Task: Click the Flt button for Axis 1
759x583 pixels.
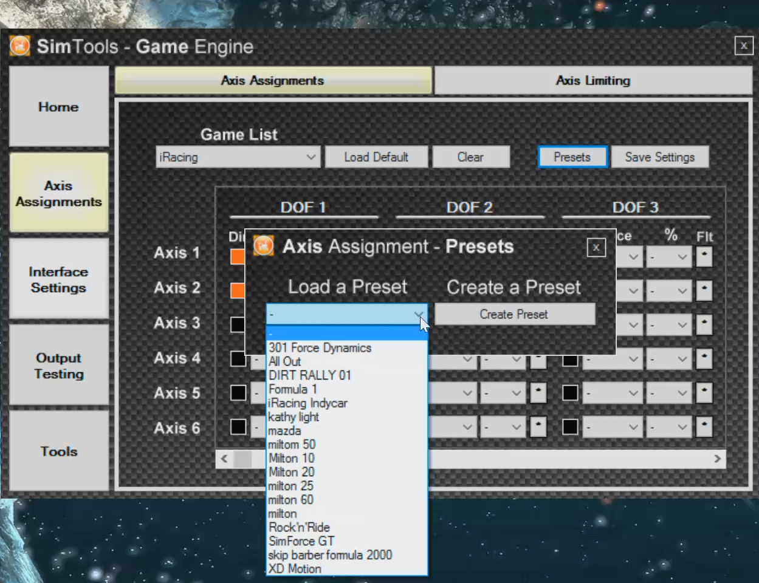Action: tap(704, 257)
